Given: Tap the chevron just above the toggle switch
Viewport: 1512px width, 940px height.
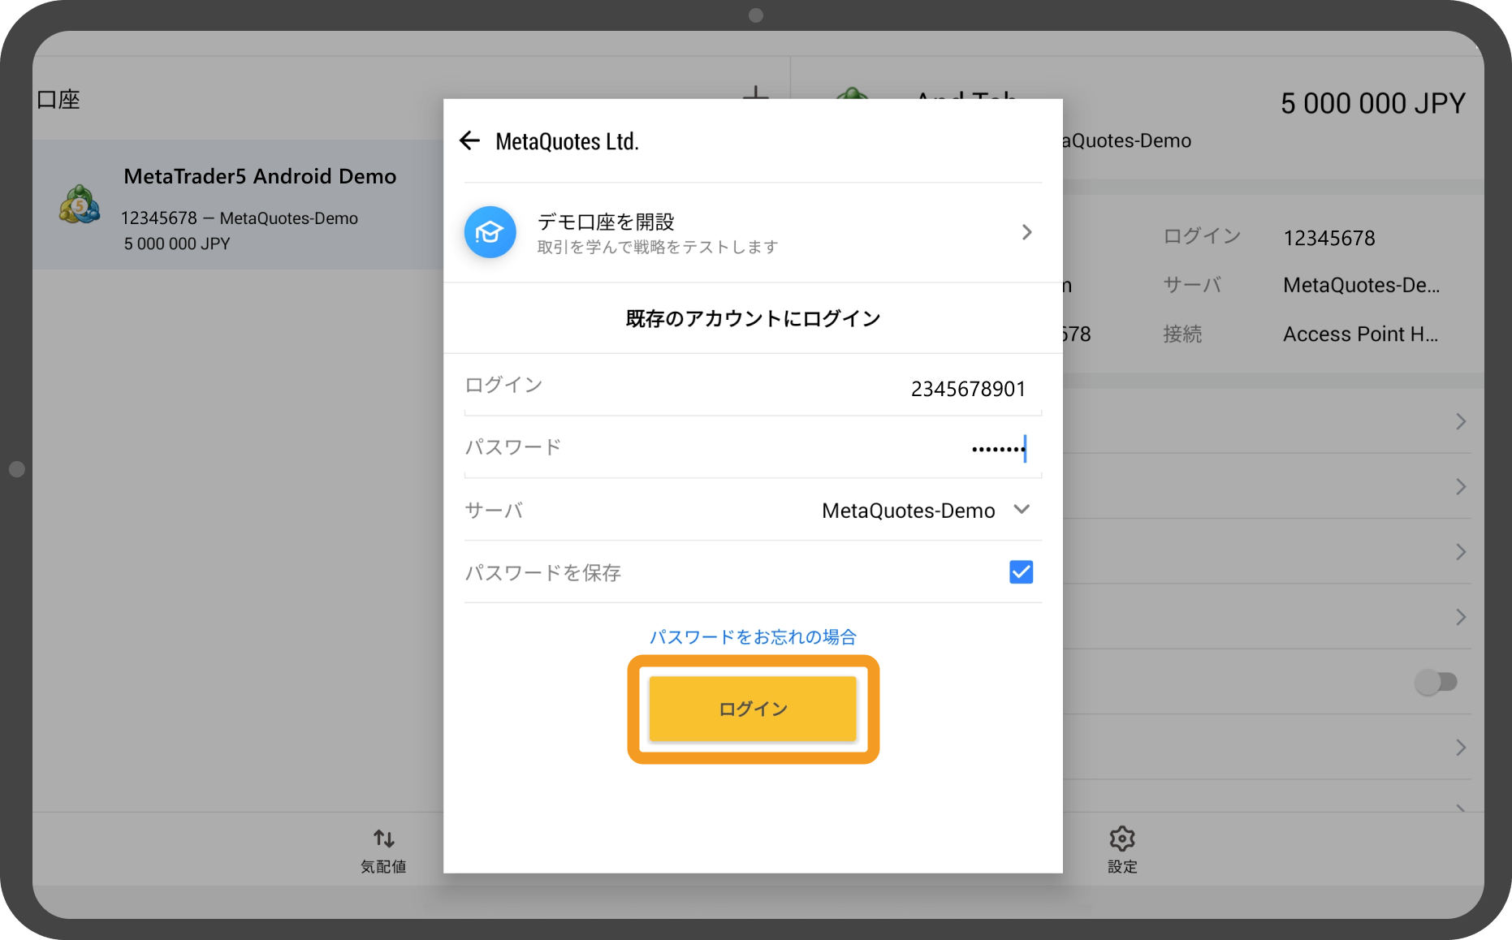Looking at the screenshot, I should pyautogui.click(x=1461, y=617).
